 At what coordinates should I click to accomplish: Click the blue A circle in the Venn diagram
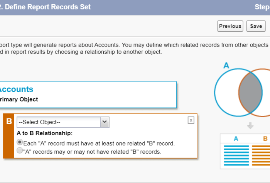tap(226, 93)
